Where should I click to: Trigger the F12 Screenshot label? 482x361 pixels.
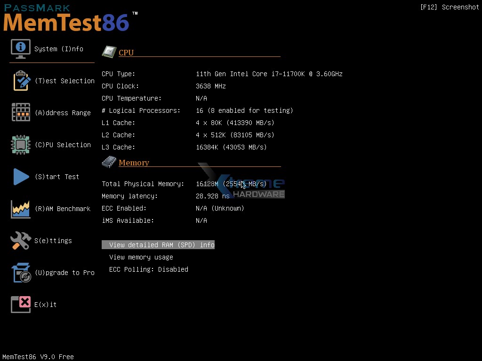(449, 7)
